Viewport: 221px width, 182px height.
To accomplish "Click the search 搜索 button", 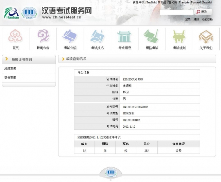I will [x=203, y=12].
